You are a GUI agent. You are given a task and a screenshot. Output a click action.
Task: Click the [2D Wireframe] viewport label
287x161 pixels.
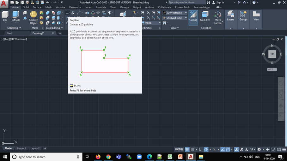[x=19, y=39]
